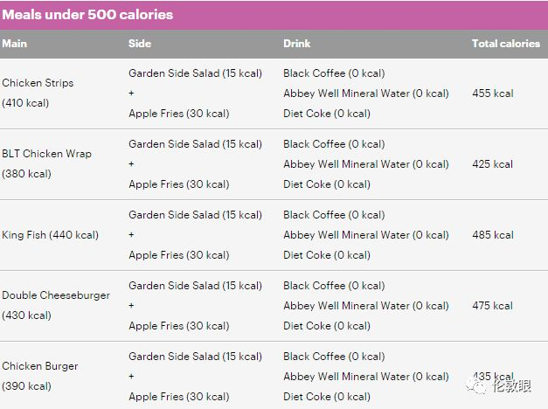Click the Total calories column header
This screenshot has height=409, width=548.
(505, 44)
